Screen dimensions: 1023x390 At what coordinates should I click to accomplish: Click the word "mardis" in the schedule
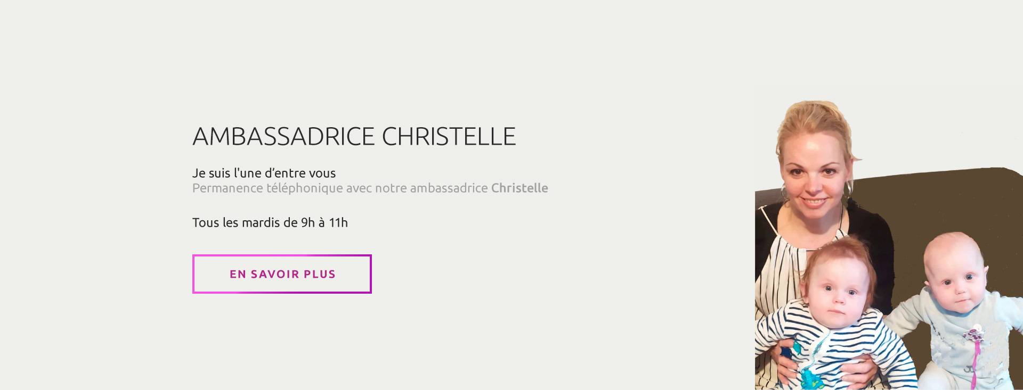(x=262, y=223)
